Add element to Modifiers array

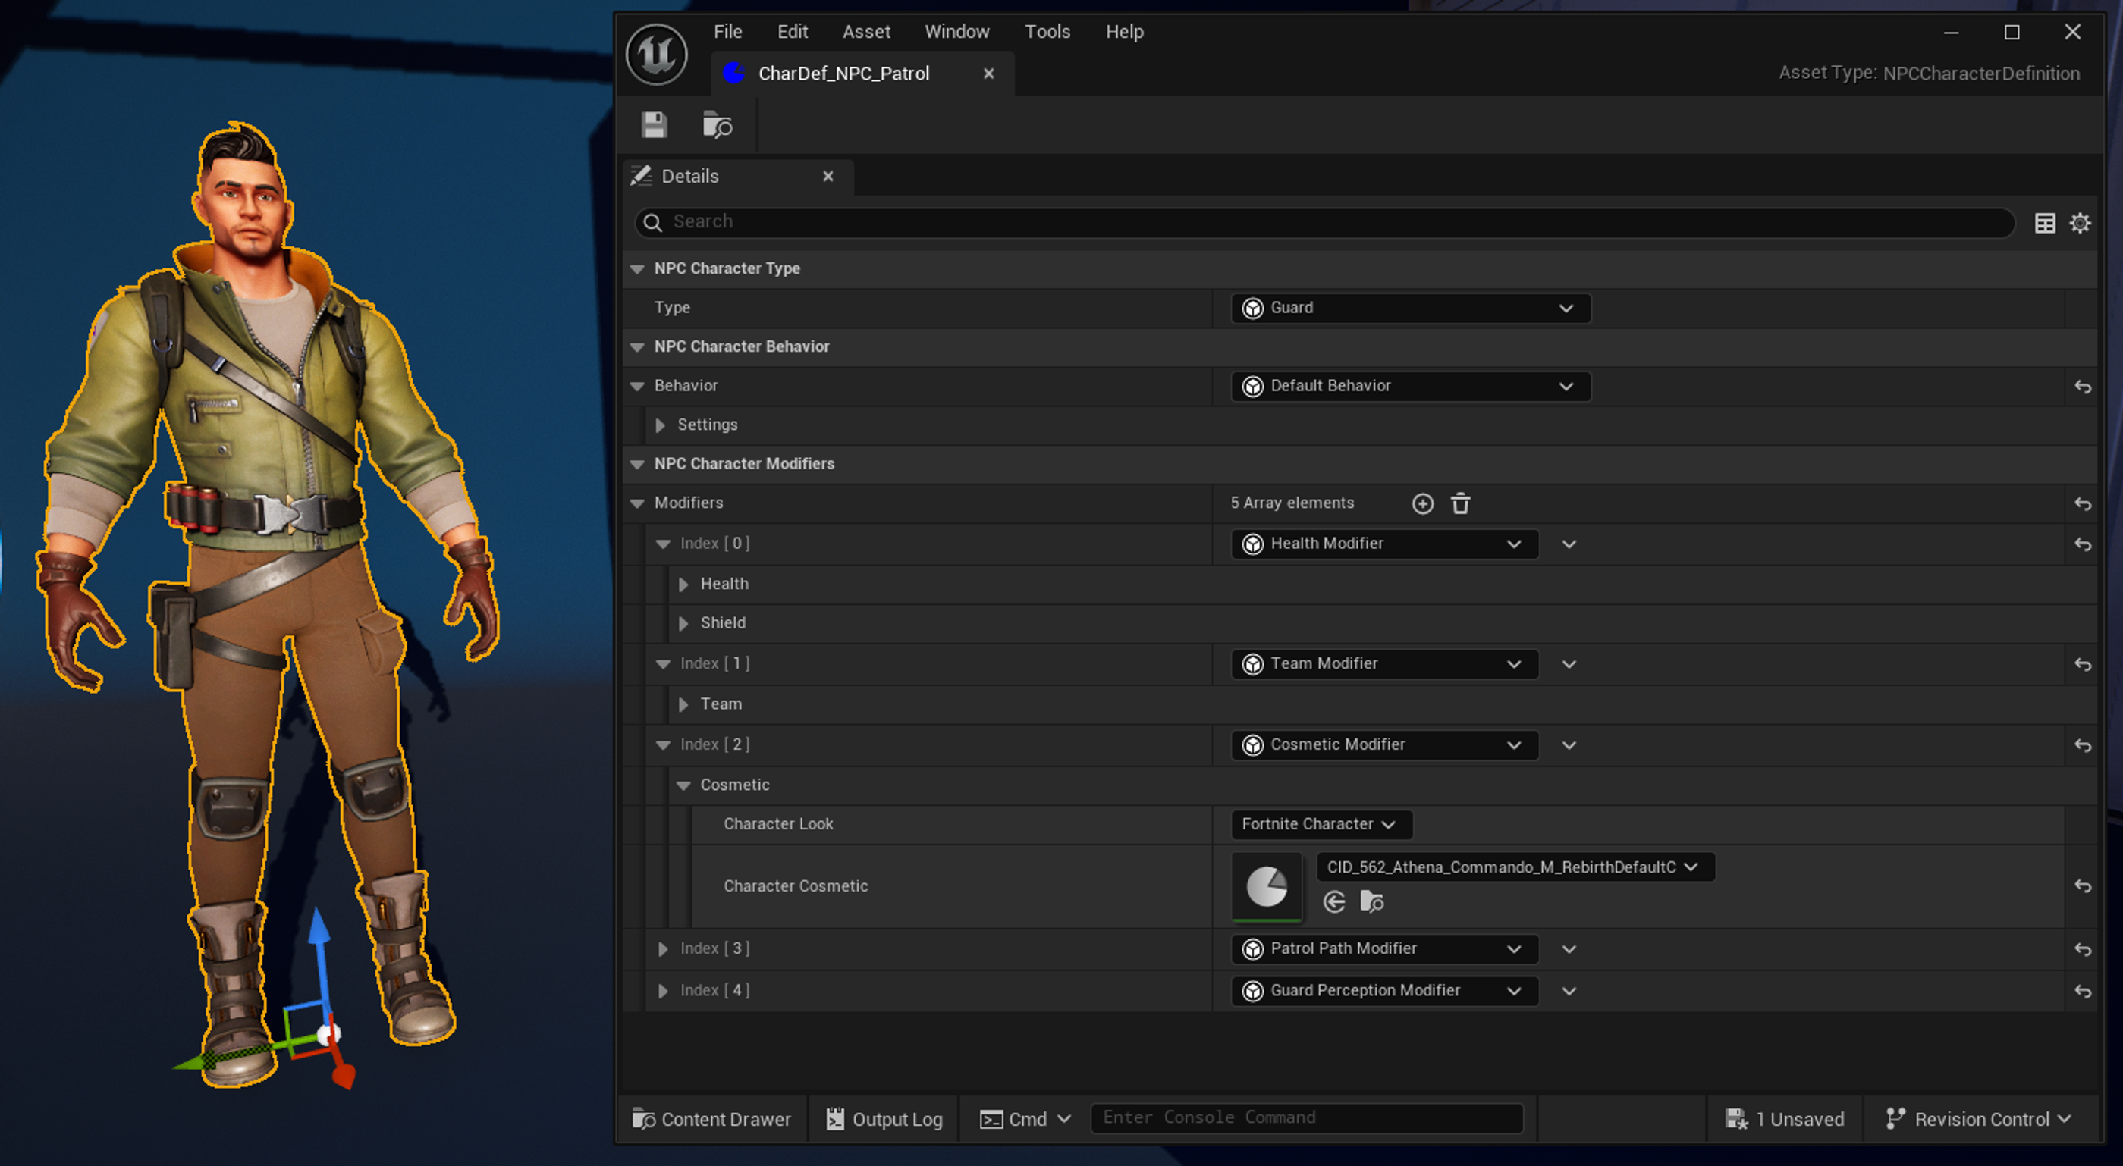pos(1422,503)
